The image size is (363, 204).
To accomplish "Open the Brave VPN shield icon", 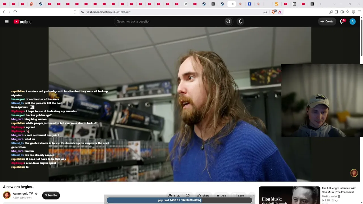I will 353,12.
